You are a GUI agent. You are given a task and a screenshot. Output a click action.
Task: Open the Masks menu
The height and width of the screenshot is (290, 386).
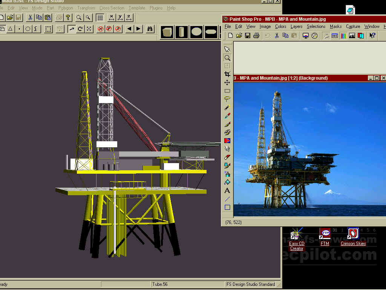coord(335,26)
